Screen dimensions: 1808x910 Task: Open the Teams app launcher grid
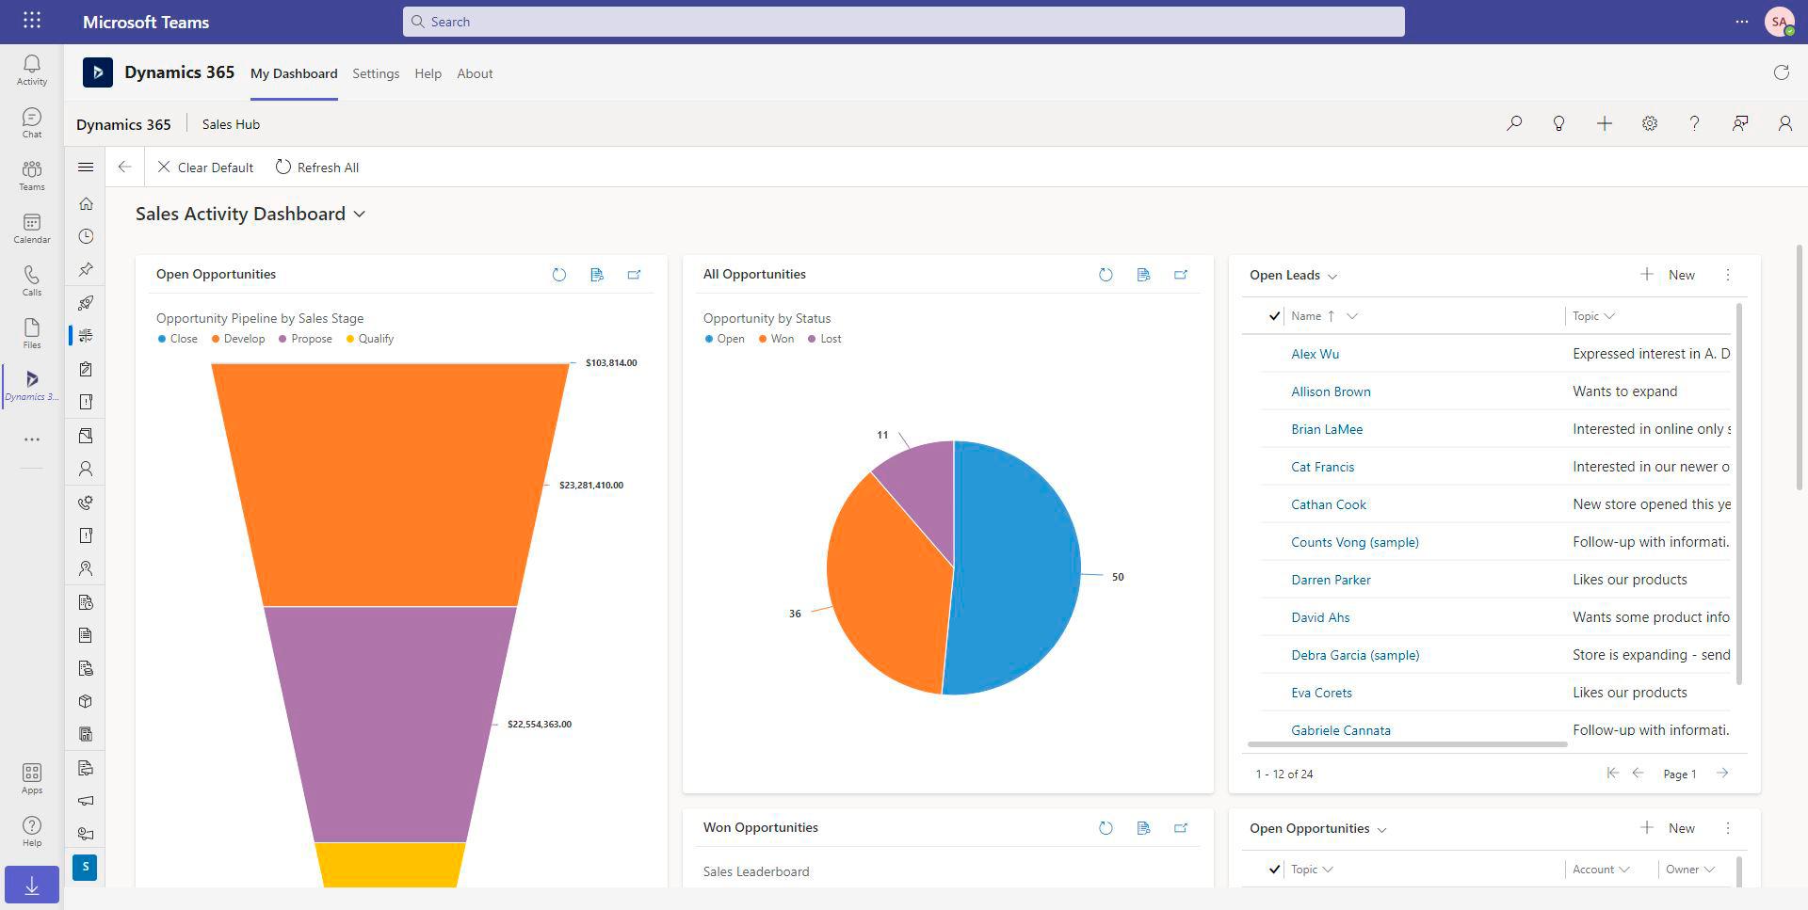31,21
